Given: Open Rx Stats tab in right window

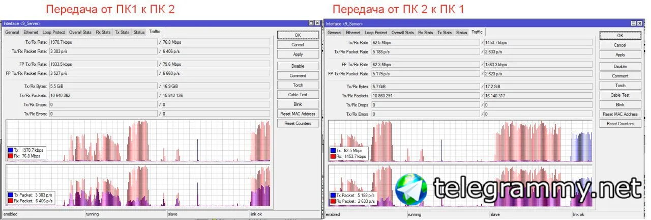Looking at the screenshot, I should point(426,33).
